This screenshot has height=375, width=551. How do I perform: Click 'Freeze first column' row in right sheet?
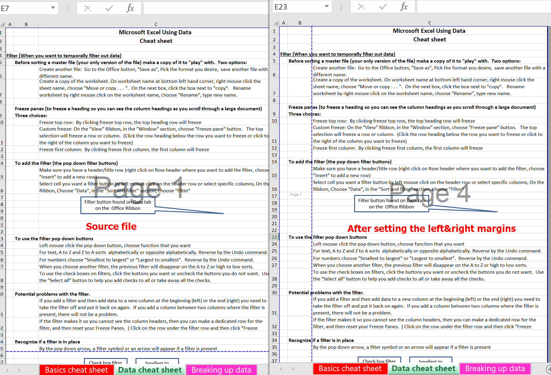pos(398,148)
